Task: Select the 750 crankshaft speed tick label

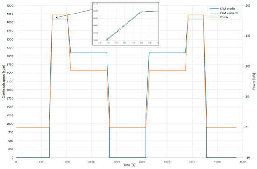Action: (x=11, y=132)
